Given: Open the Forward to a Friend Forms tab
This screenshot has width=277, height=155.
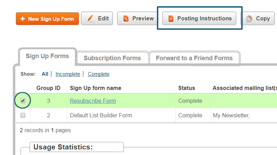Looking at the screenshot, I should coord(194,58).
